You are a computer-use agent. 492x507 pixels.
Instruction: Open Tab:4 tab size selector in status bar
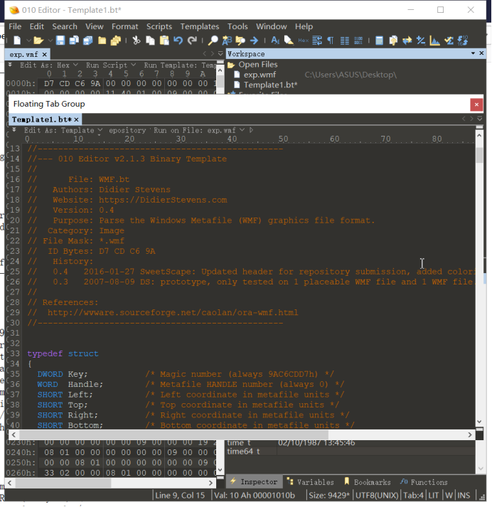(413, 496)
